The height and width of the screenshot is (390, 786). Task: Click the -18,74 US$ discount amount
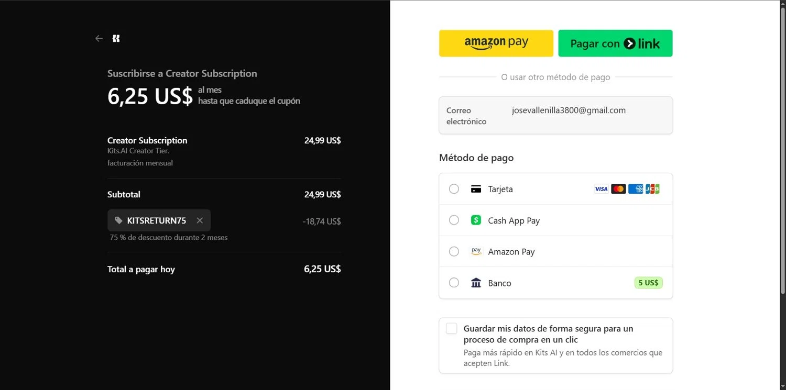322,221
